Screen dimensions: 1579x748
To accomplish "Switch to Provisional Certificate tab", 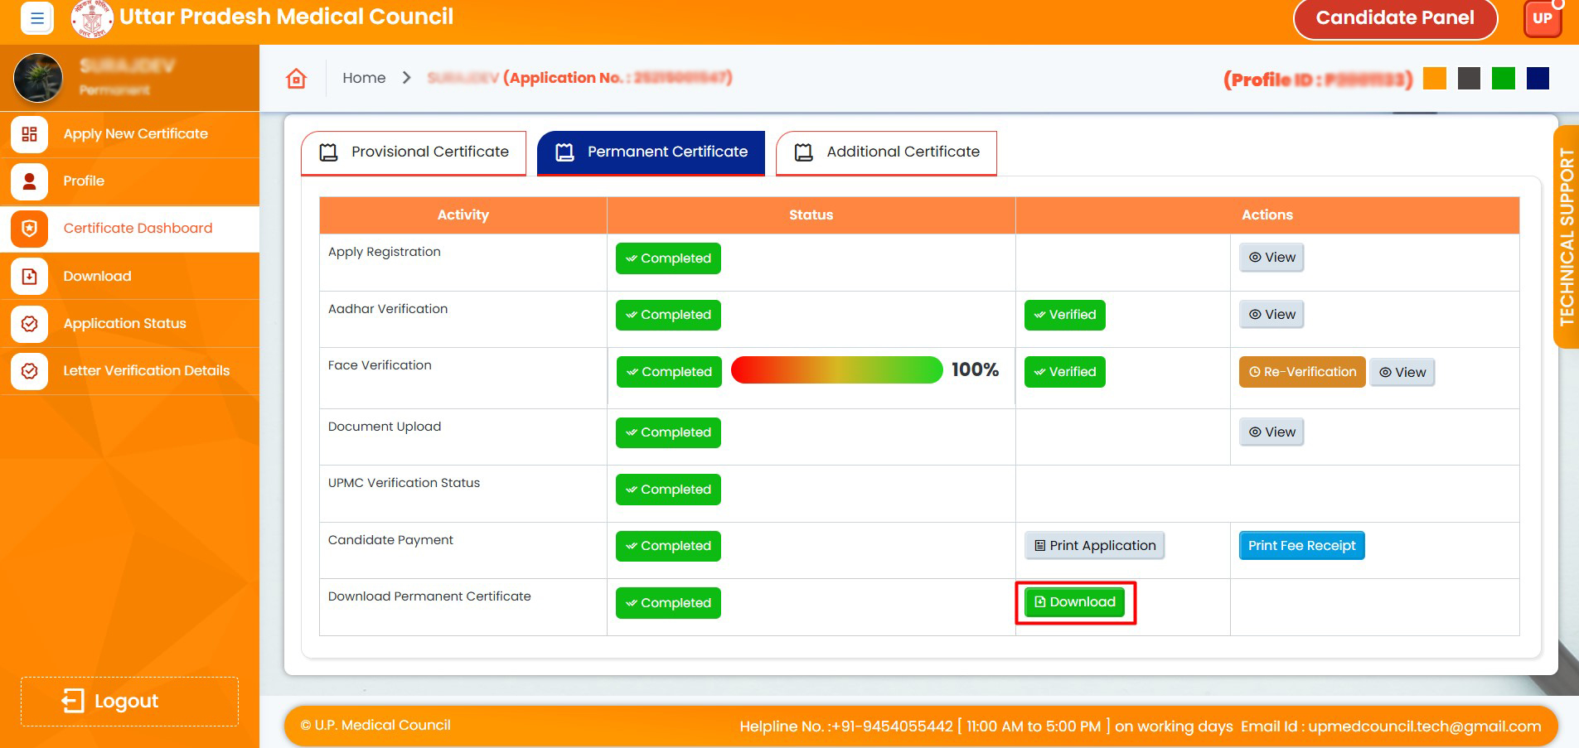I will coord(414,152).
